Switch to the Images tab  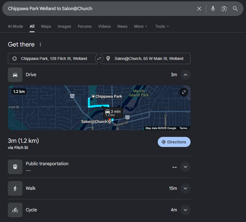point(64,26)
